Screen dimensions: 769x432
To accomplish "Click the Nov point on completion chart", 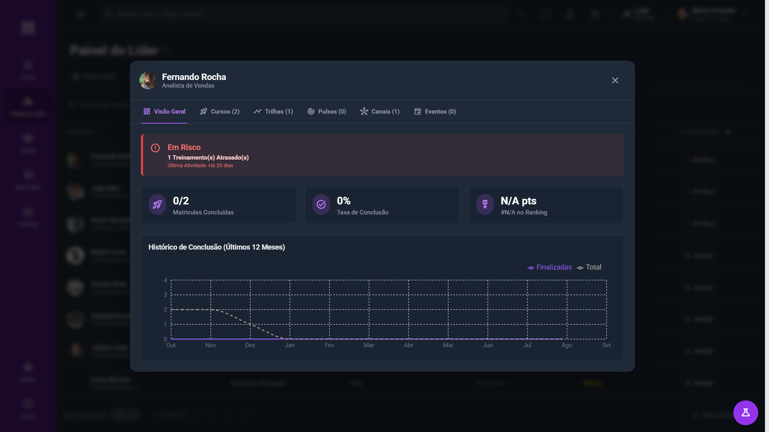I will [x=211, y=310].
